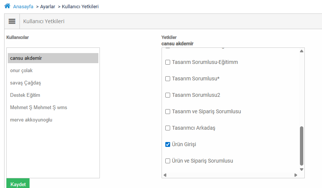Enable Tasarım Sorumlusu-Eğitimm permission
This screenshot has height=188, width=322.
(168, 62)
